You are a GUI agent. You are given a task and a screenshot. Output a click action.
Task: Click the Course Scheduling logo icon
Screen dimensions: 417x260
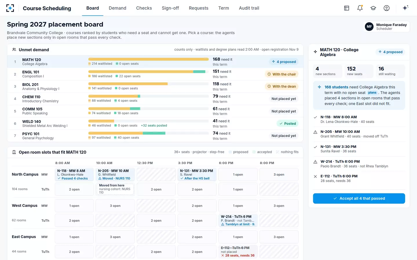click(x=10, y=8)
